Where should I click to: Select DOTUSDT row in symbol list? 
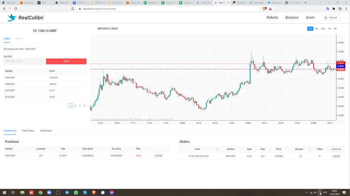point(45,90)
